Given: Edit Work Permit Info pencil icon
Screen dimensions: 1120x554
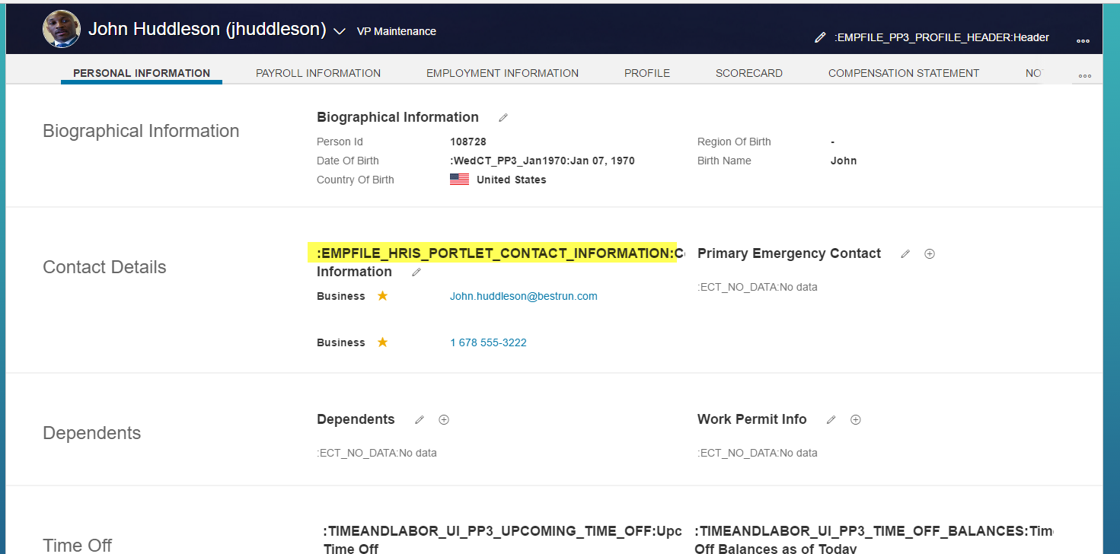Looking at the screenshot, I should 831,420.
